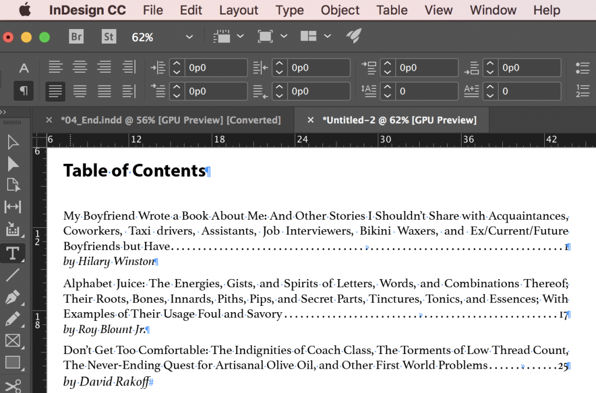Image resolution: width=596 pixels, height=393 pixels.
Task: Select the Pen tool
Action: [x=13, y=297]
